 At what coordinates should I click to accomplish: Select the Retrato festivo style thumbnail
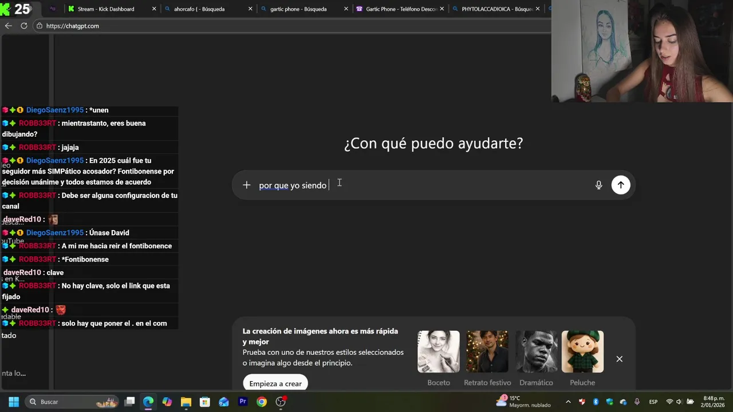(487, 352)
